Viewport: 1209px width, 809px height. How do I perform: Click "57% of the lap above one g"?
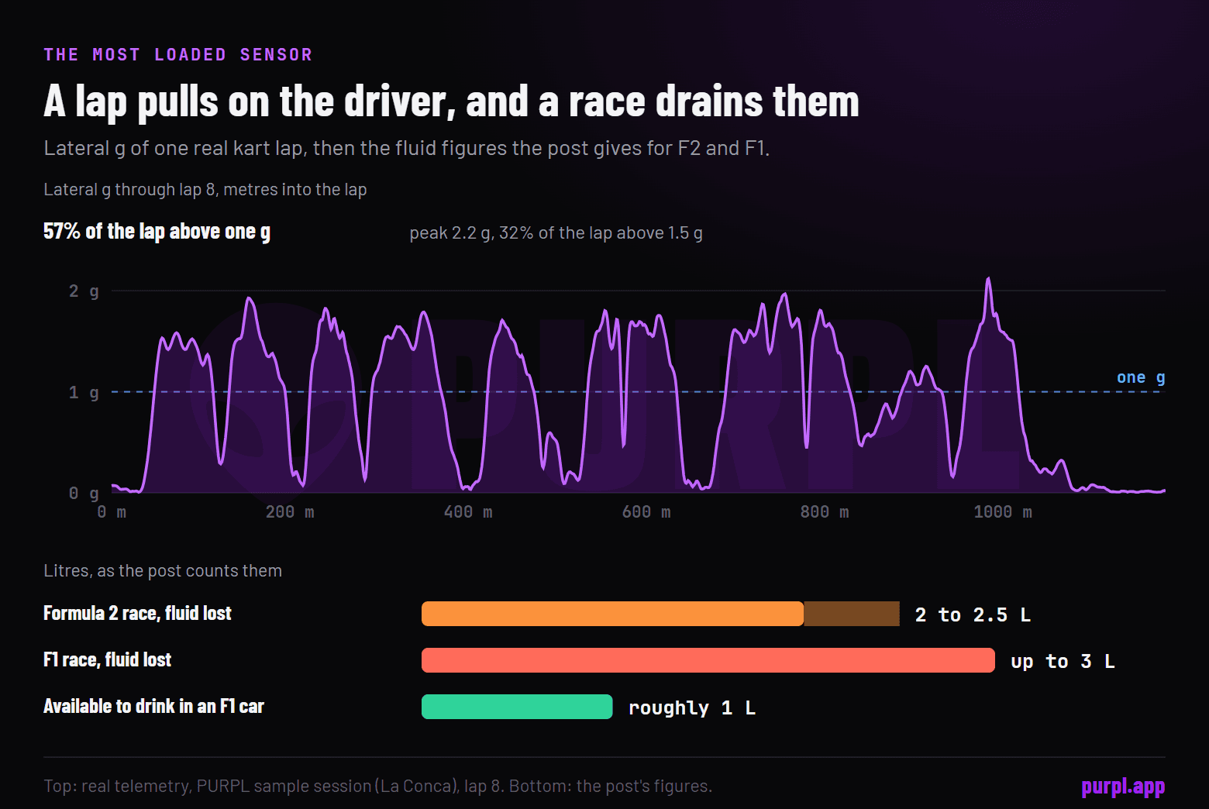tap(157, 232)
